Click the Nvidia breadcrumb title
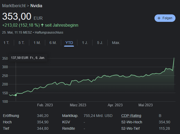The width and height of the screenshot is (180, 134). 36,5
